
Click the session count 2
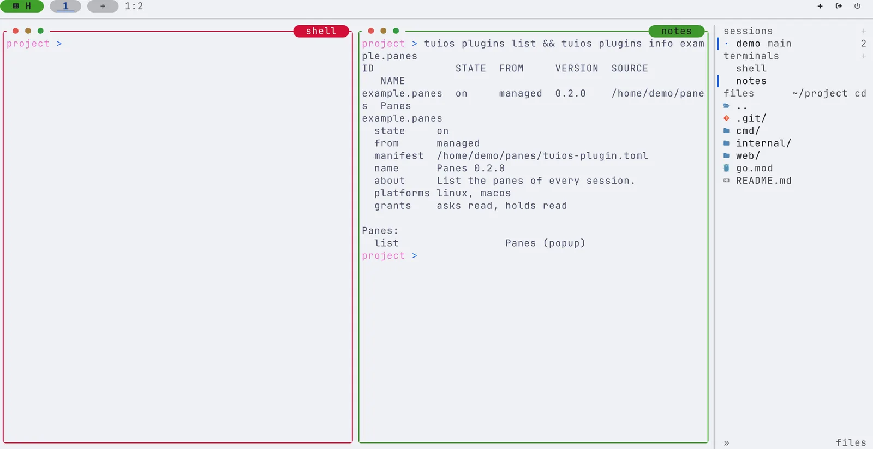(864, 44)
